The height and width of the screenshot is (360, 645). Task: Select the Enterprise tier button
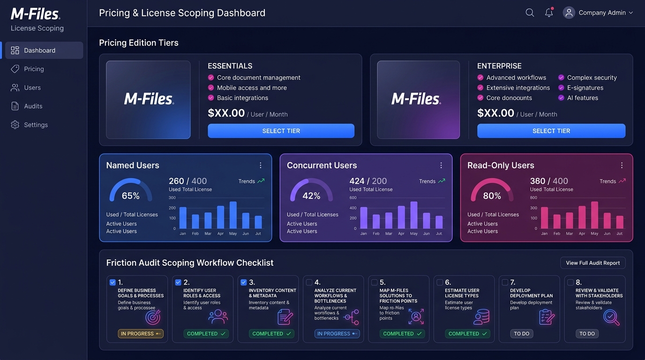point(551,131)
